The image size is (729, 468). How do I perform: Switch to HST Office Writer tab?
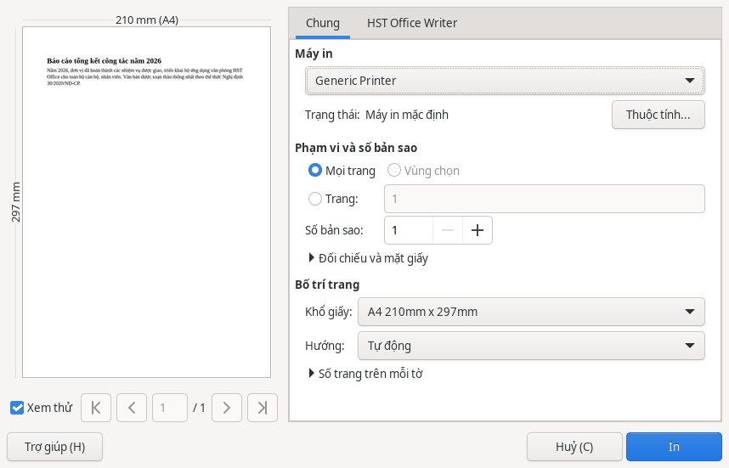pos(412,23)
